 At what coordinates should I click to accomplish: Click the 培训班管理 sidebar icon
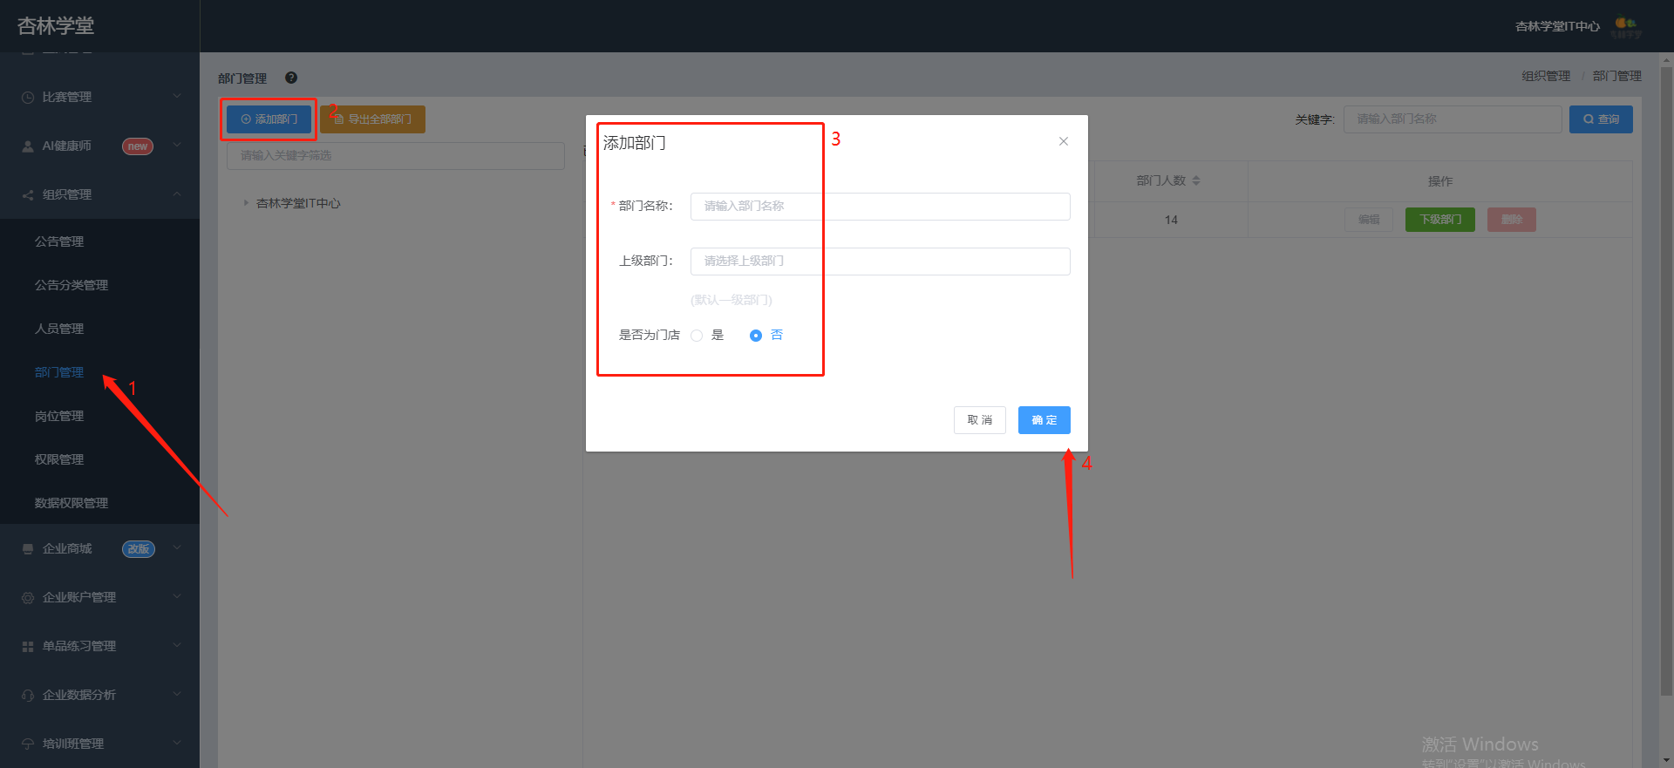[x=28, y=744]
